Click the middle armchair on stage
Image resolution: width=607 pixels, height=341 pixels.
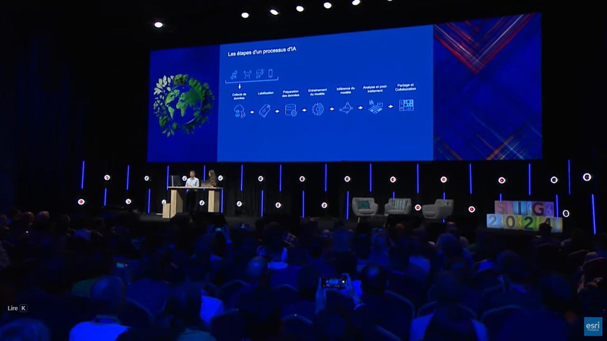click(x=398, y=206)
